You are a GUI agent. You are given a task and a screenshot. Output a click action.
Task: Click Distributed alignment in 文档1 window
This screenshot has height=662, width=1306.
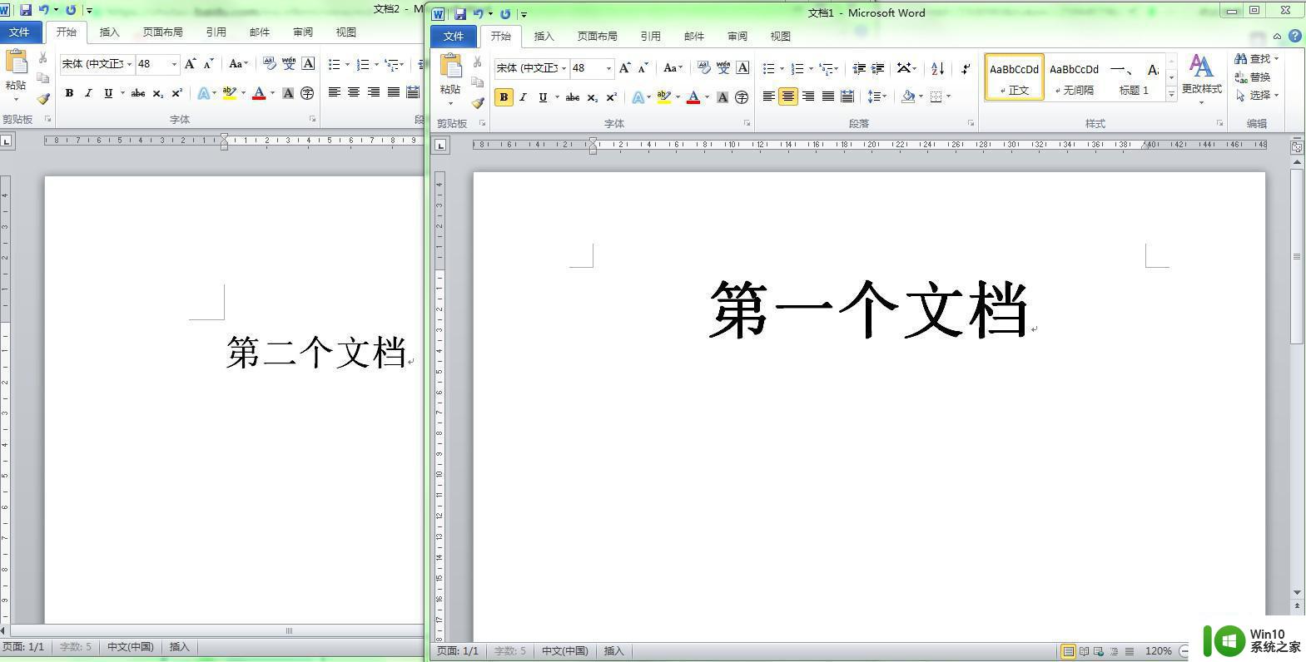847,96
